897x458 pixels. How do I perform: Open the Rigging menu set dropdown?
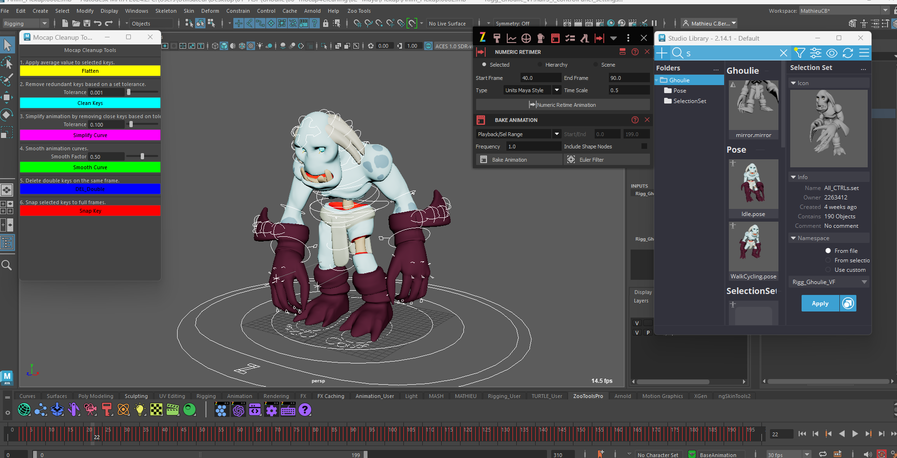26,23
